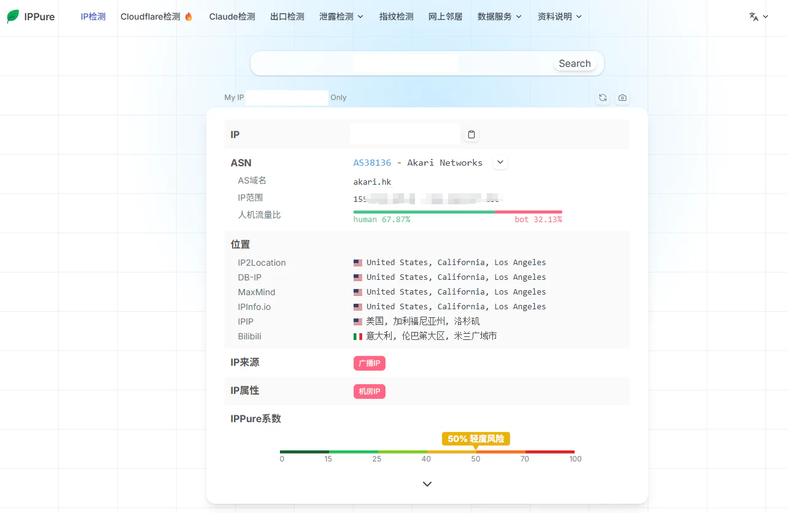Viewport: 787px width, 513px height.
Task: Click the IPPure score risk gauge bar
Action: click(427, 452)
